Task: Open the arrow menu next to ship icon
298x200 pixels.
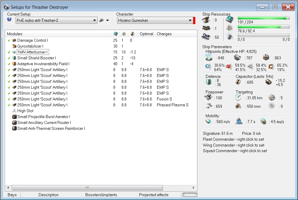Action: (x=108, y=20)
